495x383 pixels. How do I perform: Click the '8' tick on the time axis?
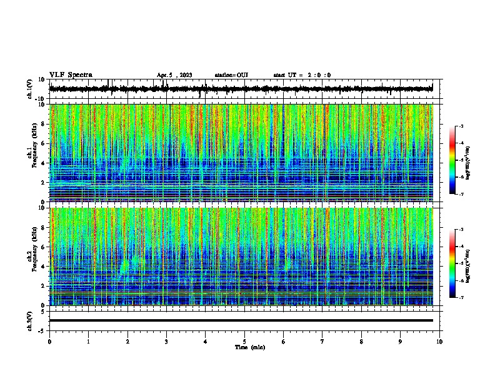[x=361, y=342]
